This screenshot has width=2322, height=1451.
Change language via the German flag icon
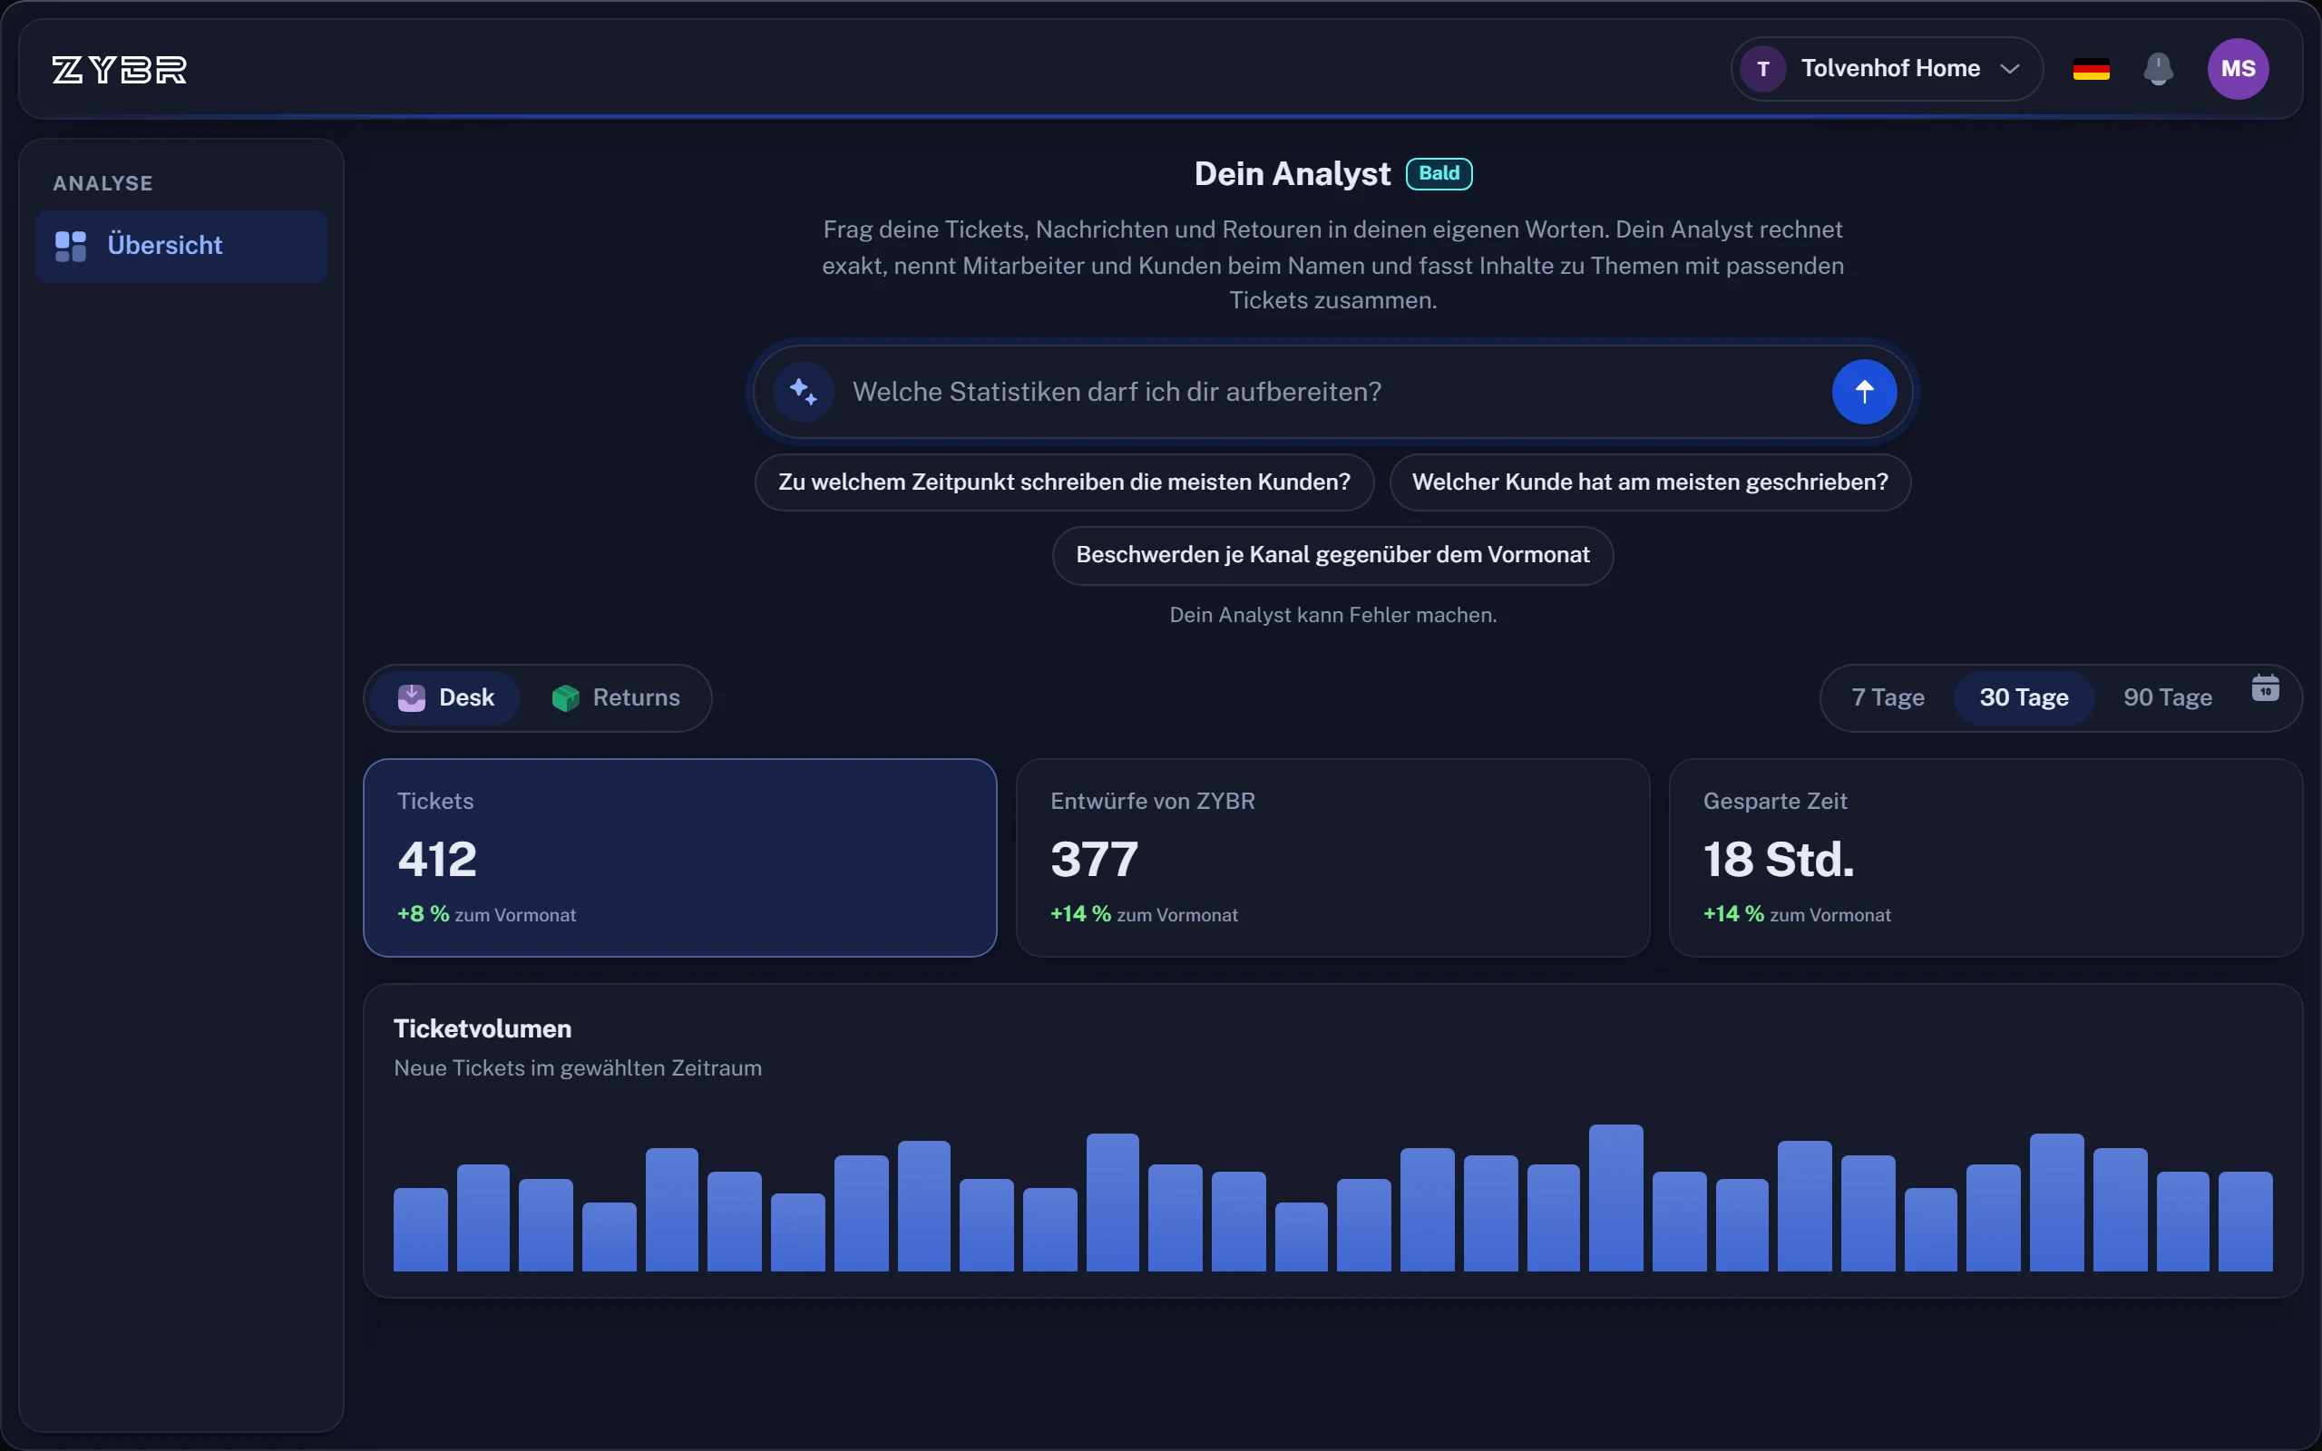point(2091,69)
